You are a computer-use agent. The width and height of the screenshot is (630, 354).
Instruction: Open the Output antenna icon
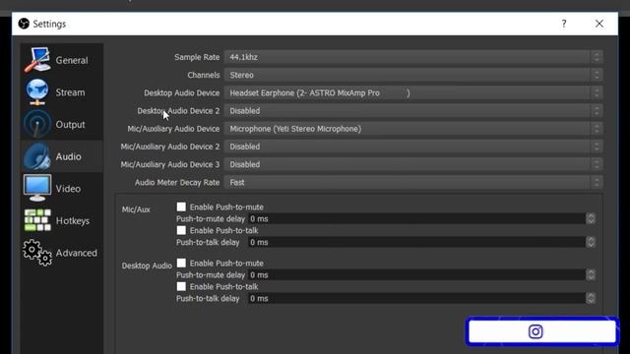click(37, 124)
